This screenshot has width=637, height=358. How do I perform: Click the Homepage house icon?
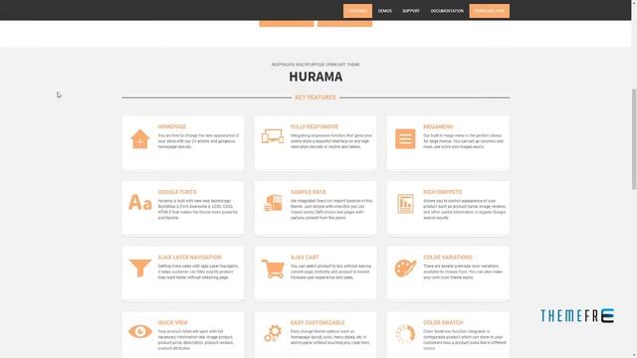[140, 139]
